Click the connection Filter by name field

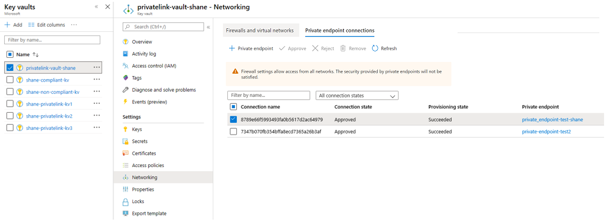[269, 95]
